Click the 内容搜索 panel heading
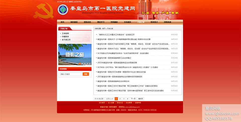Screen dimensions: 241x122 coord(63,69)
